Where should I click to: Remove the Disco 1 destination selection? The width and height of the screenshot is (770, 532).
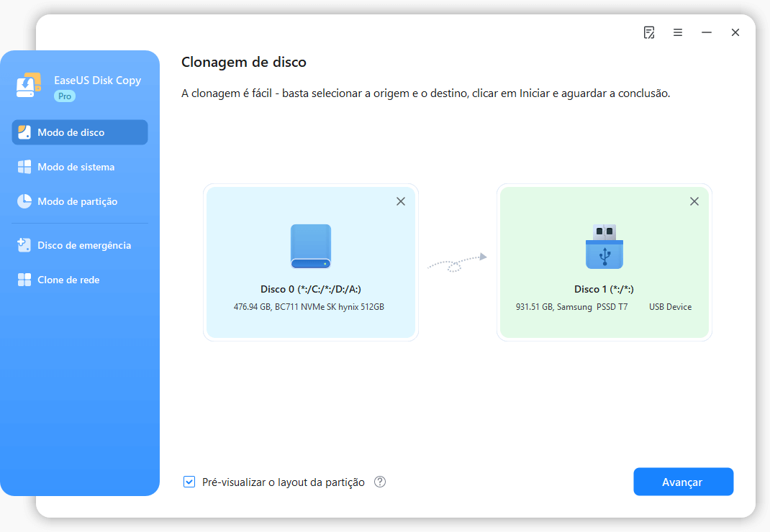click(x=694, y=201)
